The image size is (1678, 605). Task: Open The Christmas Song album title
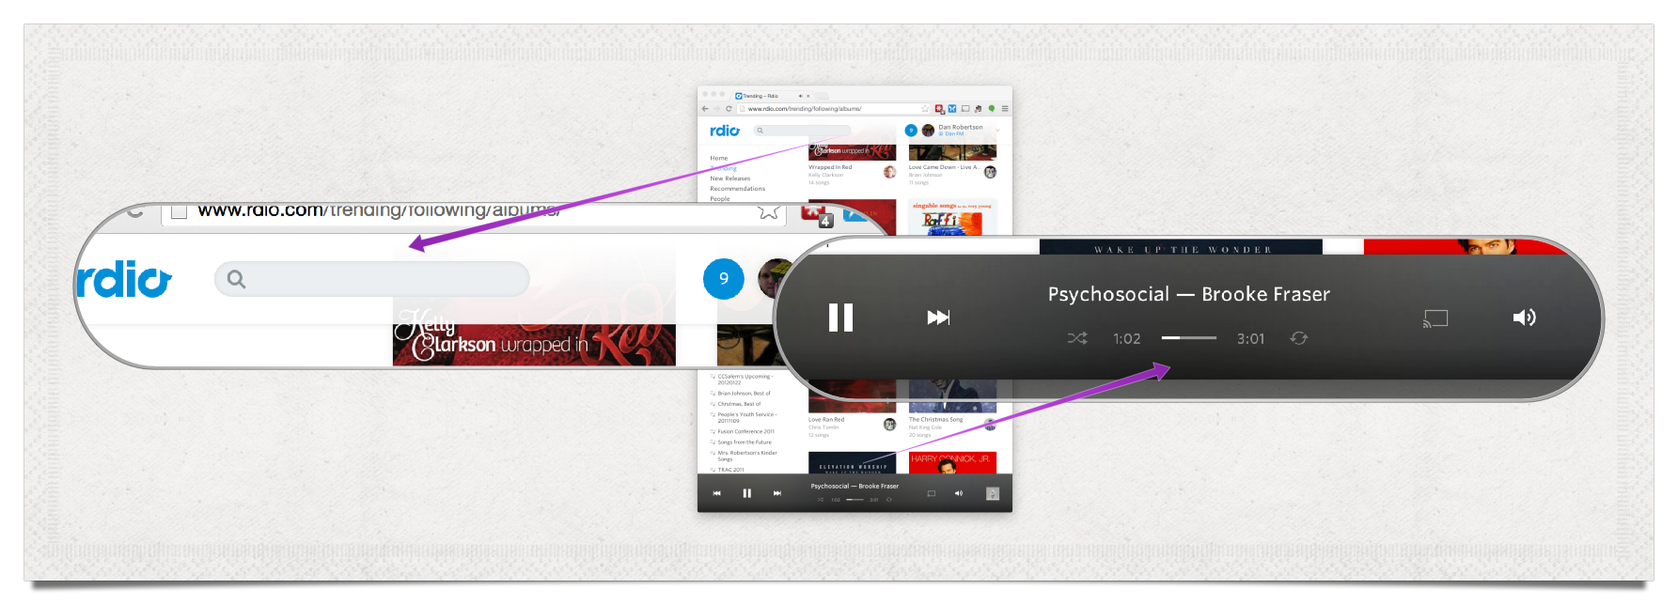[x=935, y=420]
